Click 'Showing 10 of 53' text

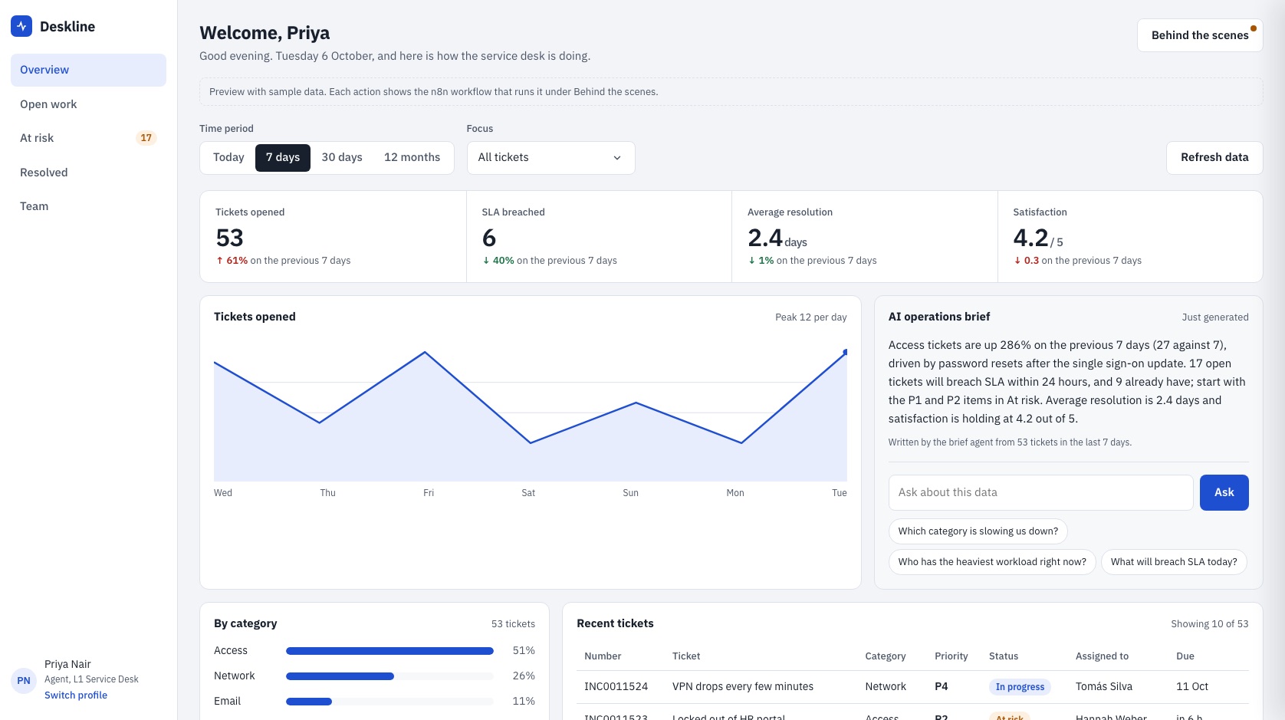click(1210, 624)
